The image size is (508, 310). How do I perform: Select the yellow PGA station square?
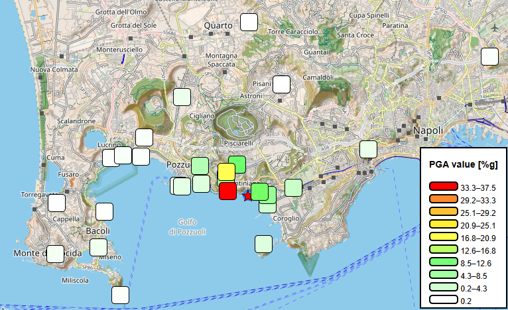click(226, 172)
